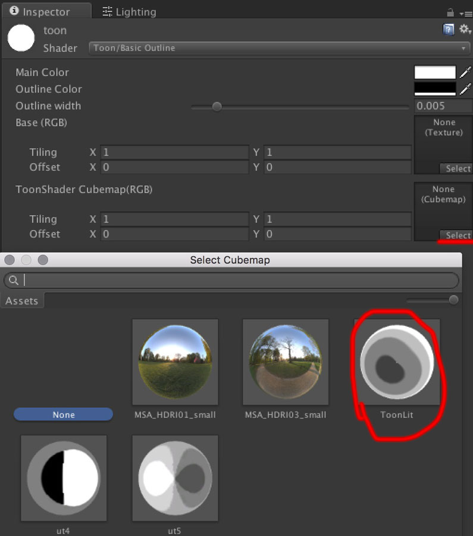The height and width of the screenshot is (536, 473).
Task: Pick Outline Color with the eyedropper
Action: point(465,89)
